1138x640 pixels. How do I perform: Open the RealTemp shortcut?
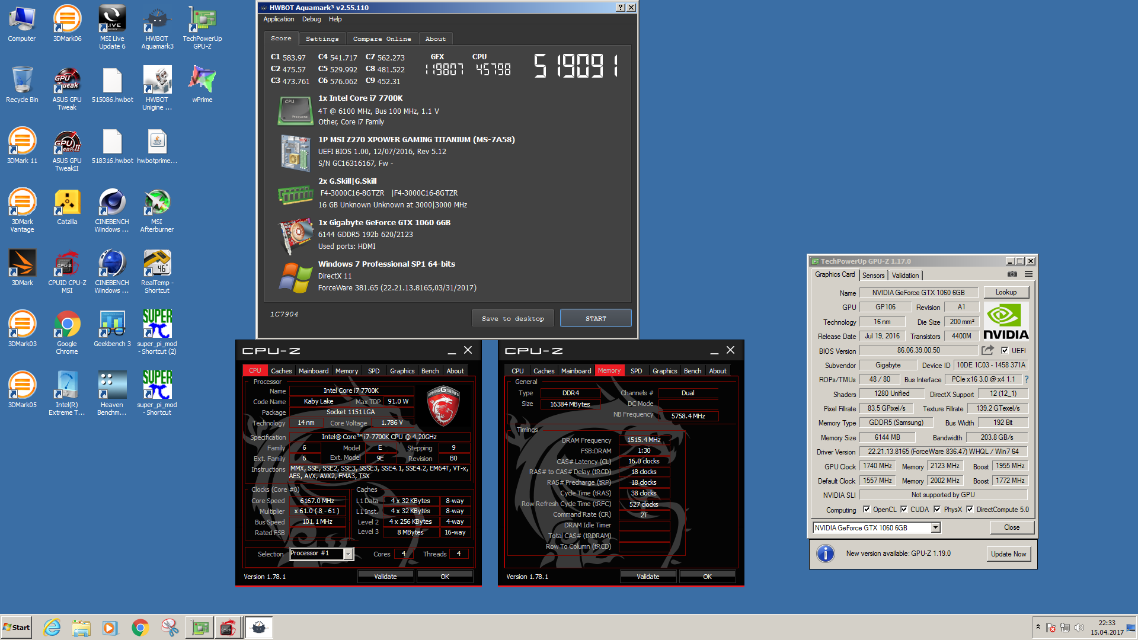click(x=157, y=271)
